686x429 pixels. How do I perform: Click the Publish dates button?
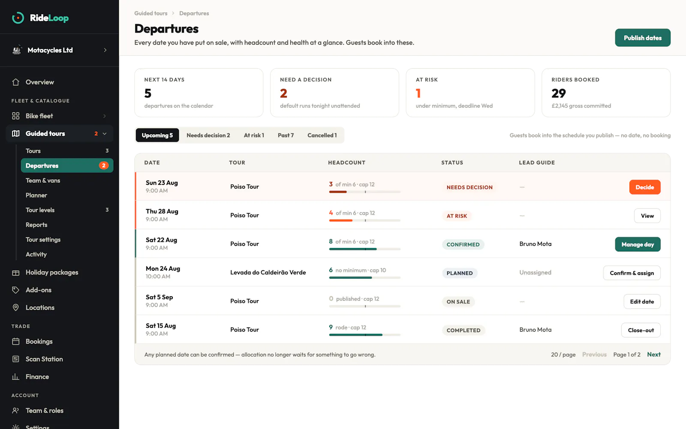pos(643,38)
